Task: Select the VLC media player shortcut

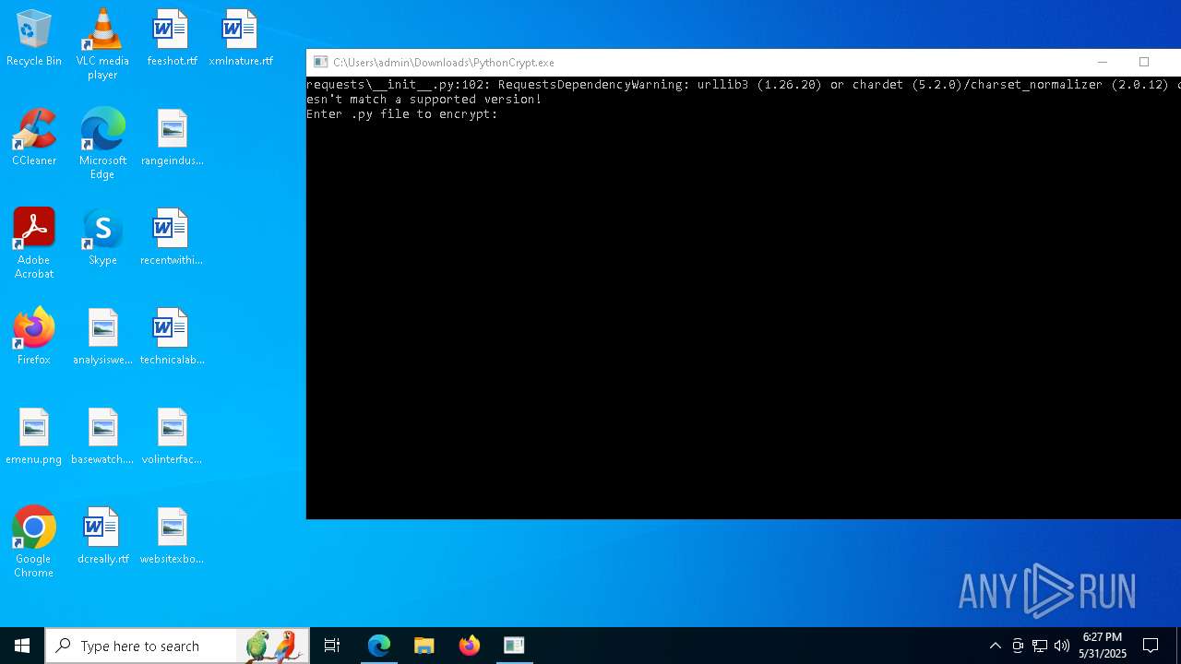Action: tap(102, 44)
